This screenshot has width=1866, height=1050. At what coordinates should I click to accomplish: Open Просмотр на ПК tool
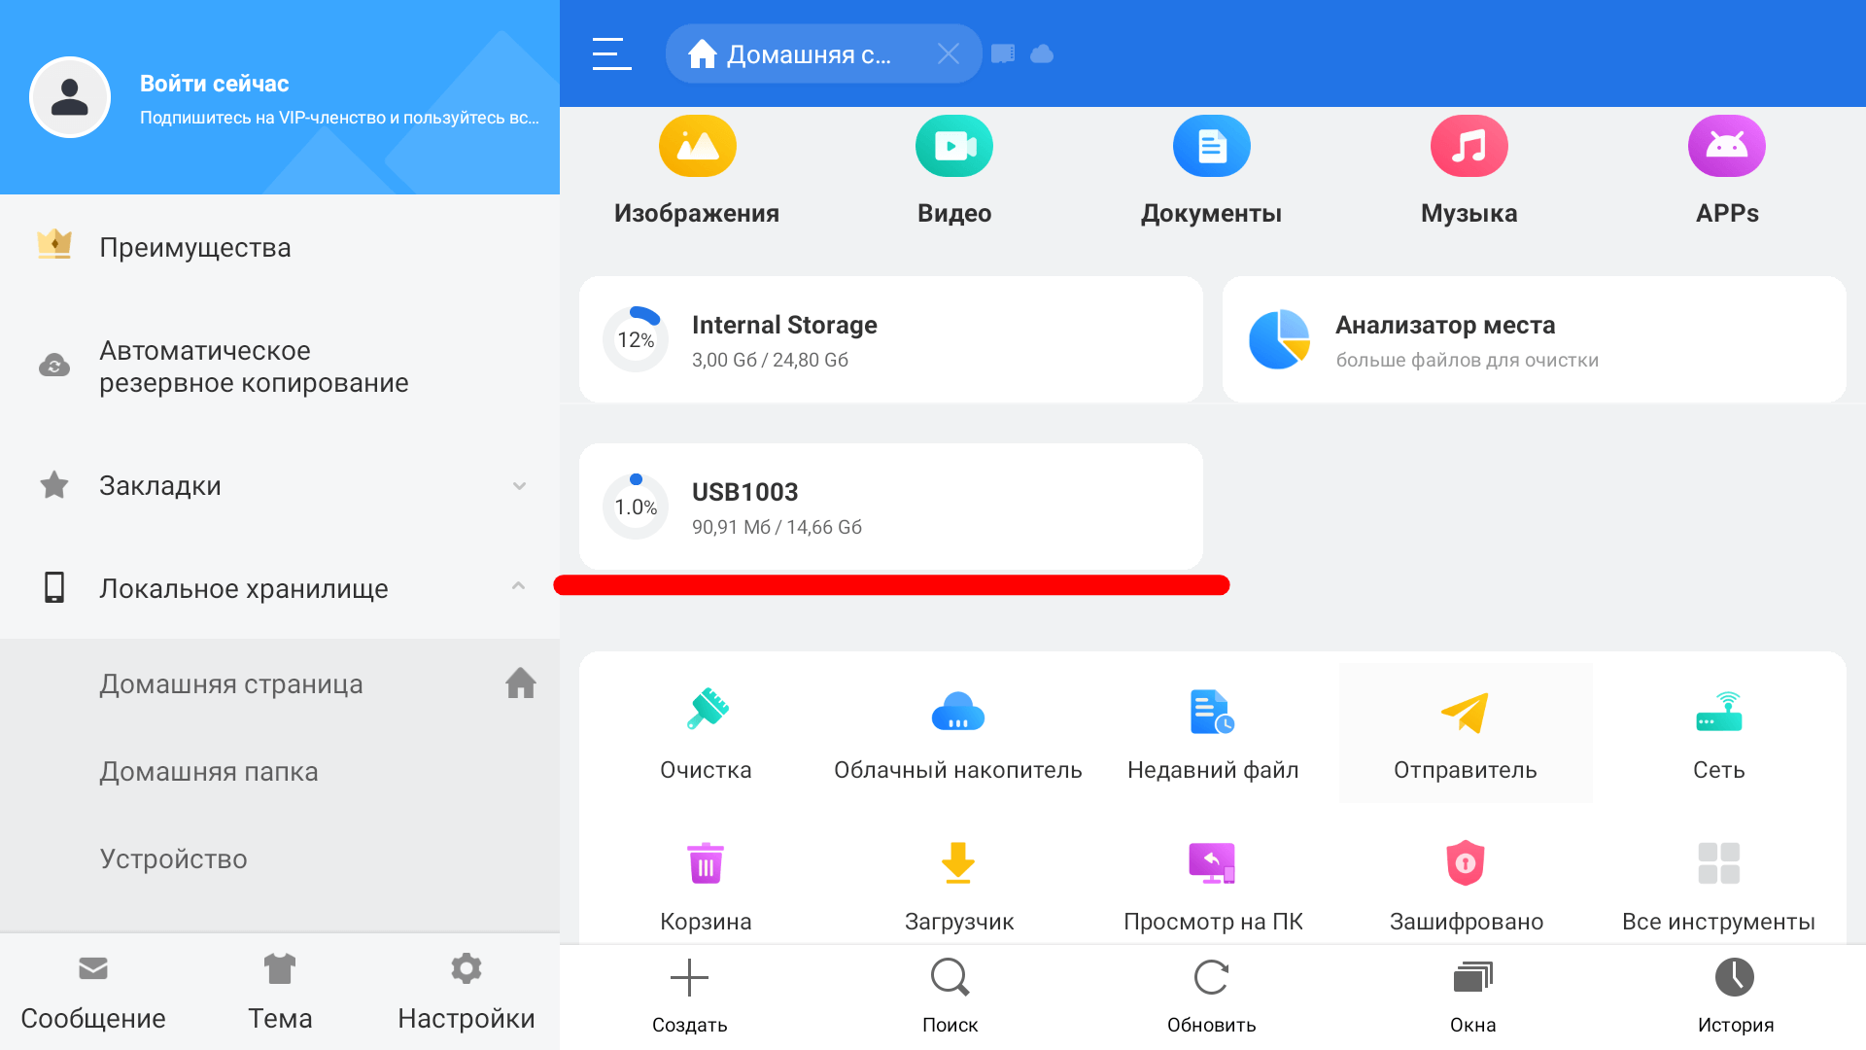[x=1213, y=887]
